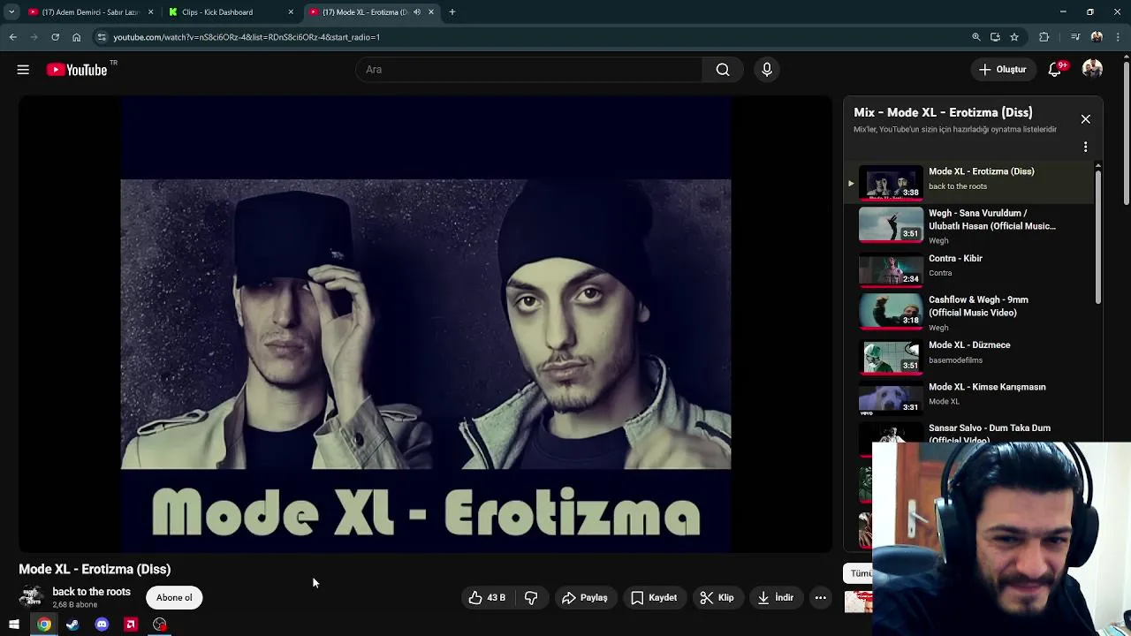Close the Mix playlist panel
Image resolution: width=1131 pixels, height=636 pixels.
coord(1085,119)
